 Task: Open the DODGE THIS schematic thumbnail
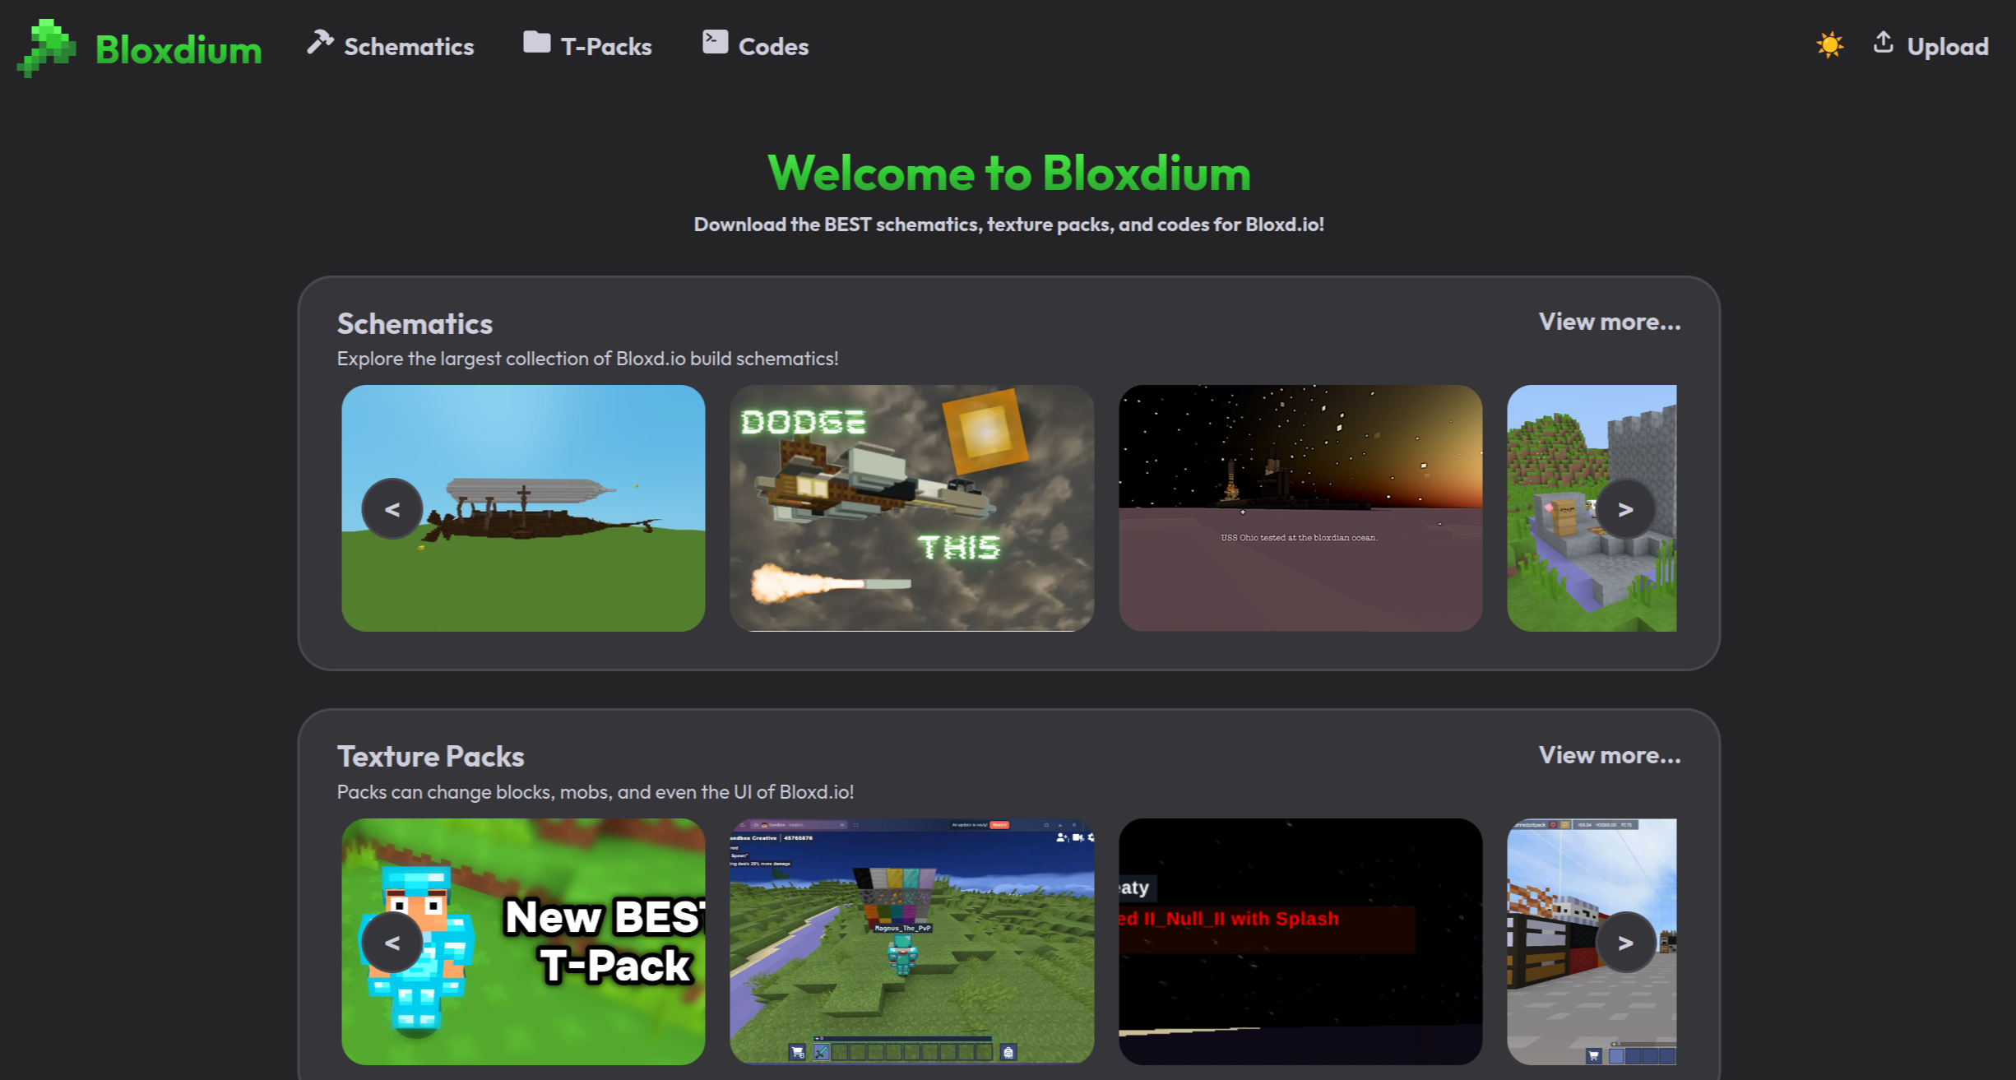(x=911, y=508)
